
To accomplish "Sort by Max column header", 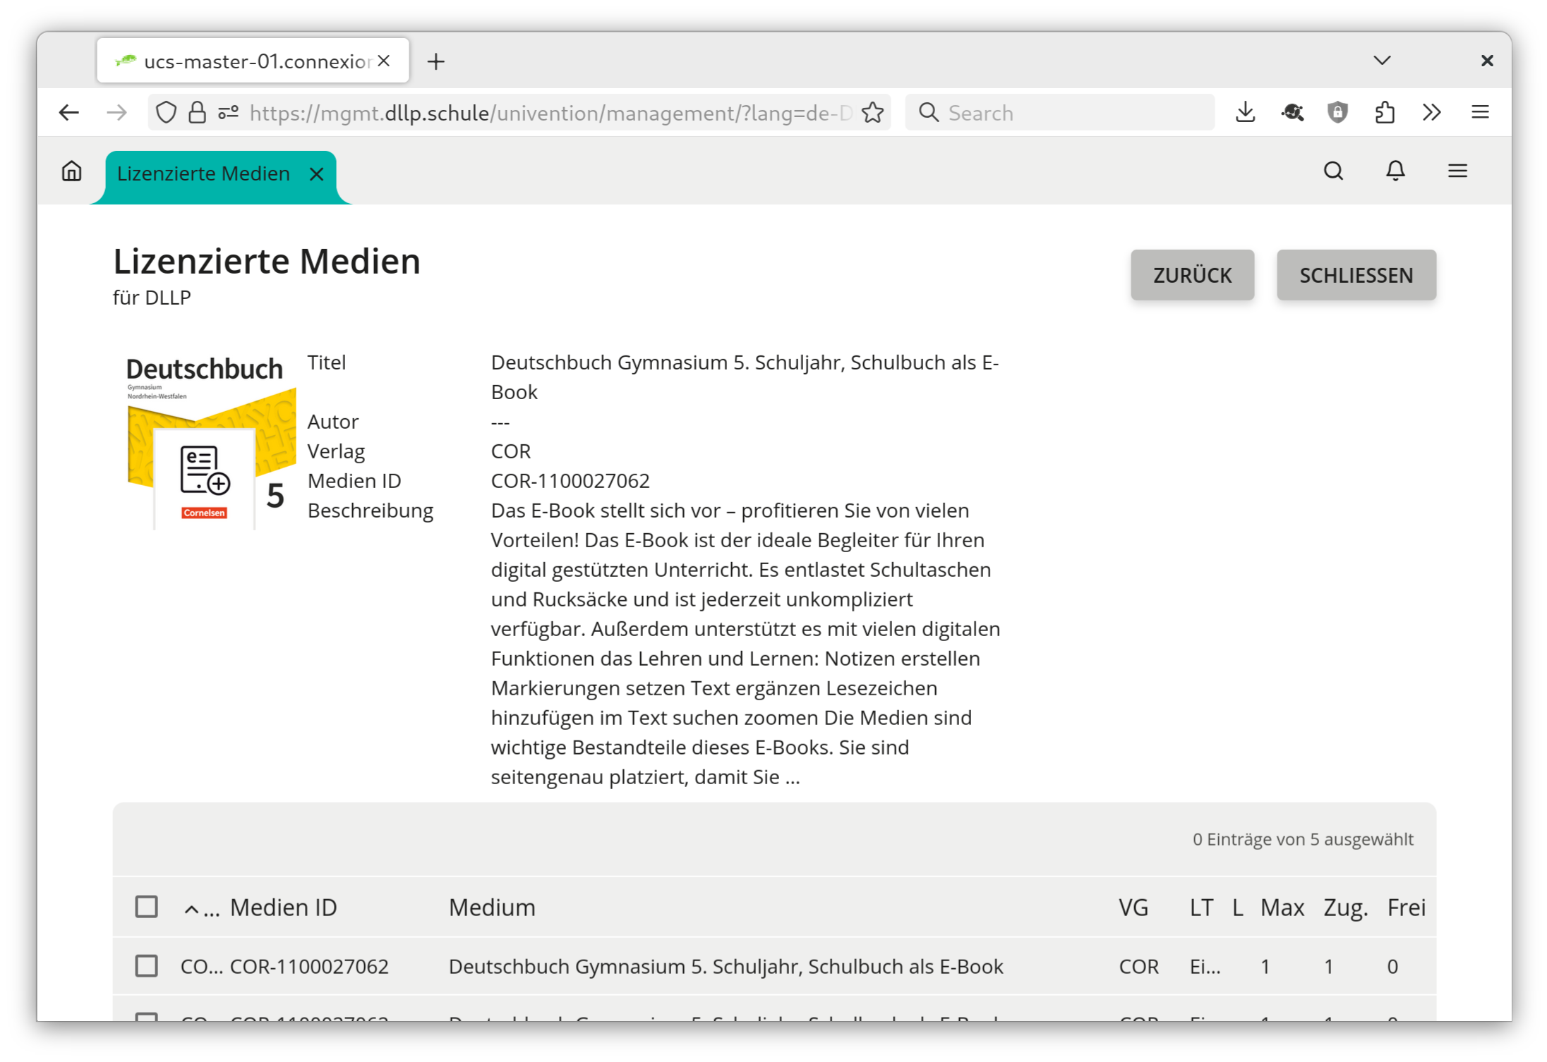I will coord(1282,908).
